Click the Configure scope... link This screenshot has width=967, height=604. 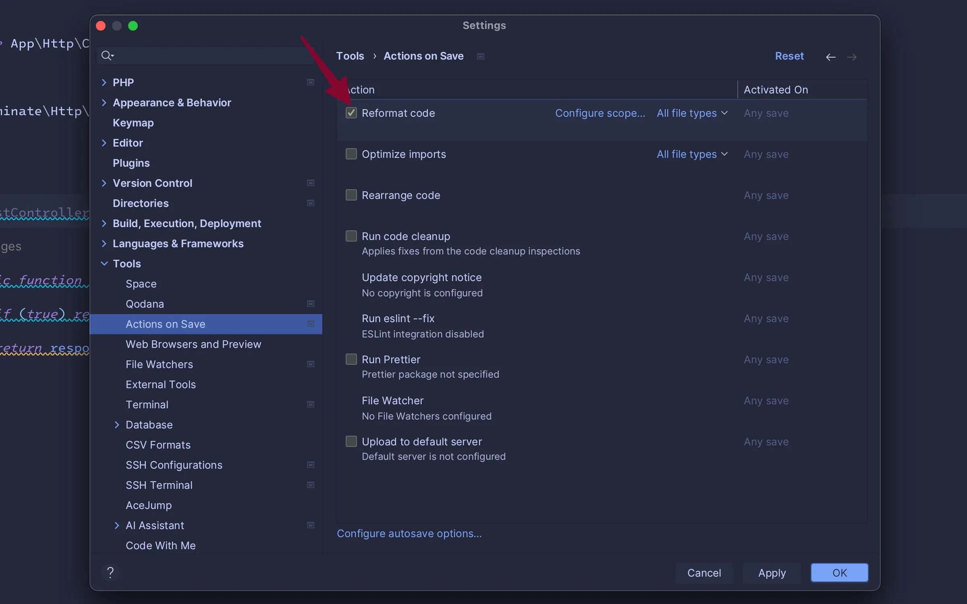pyautogui.click(x=600, y=113)
